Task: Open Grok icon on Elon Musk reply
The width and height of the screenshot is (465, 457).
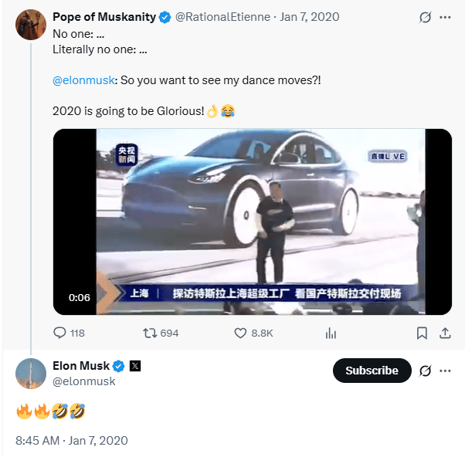Action: (423, 371)
